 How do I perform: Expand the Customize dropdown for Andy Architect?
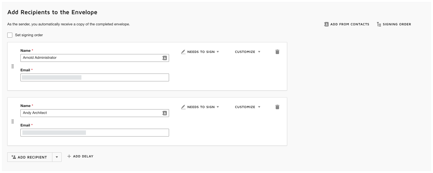247,107
